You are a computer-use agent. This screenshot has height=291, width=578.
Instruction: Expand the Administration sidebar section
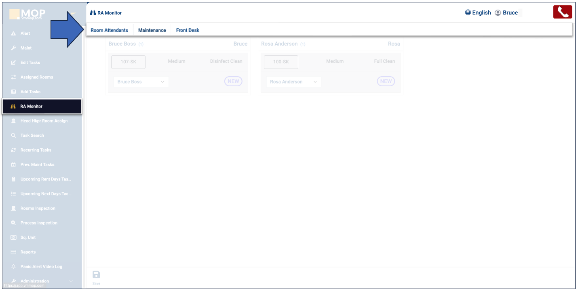71,281
